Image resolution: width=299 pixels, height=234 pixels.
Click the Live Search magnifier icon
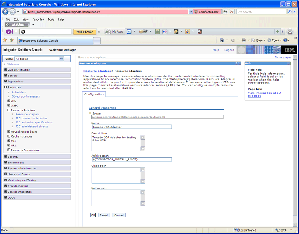290,12
